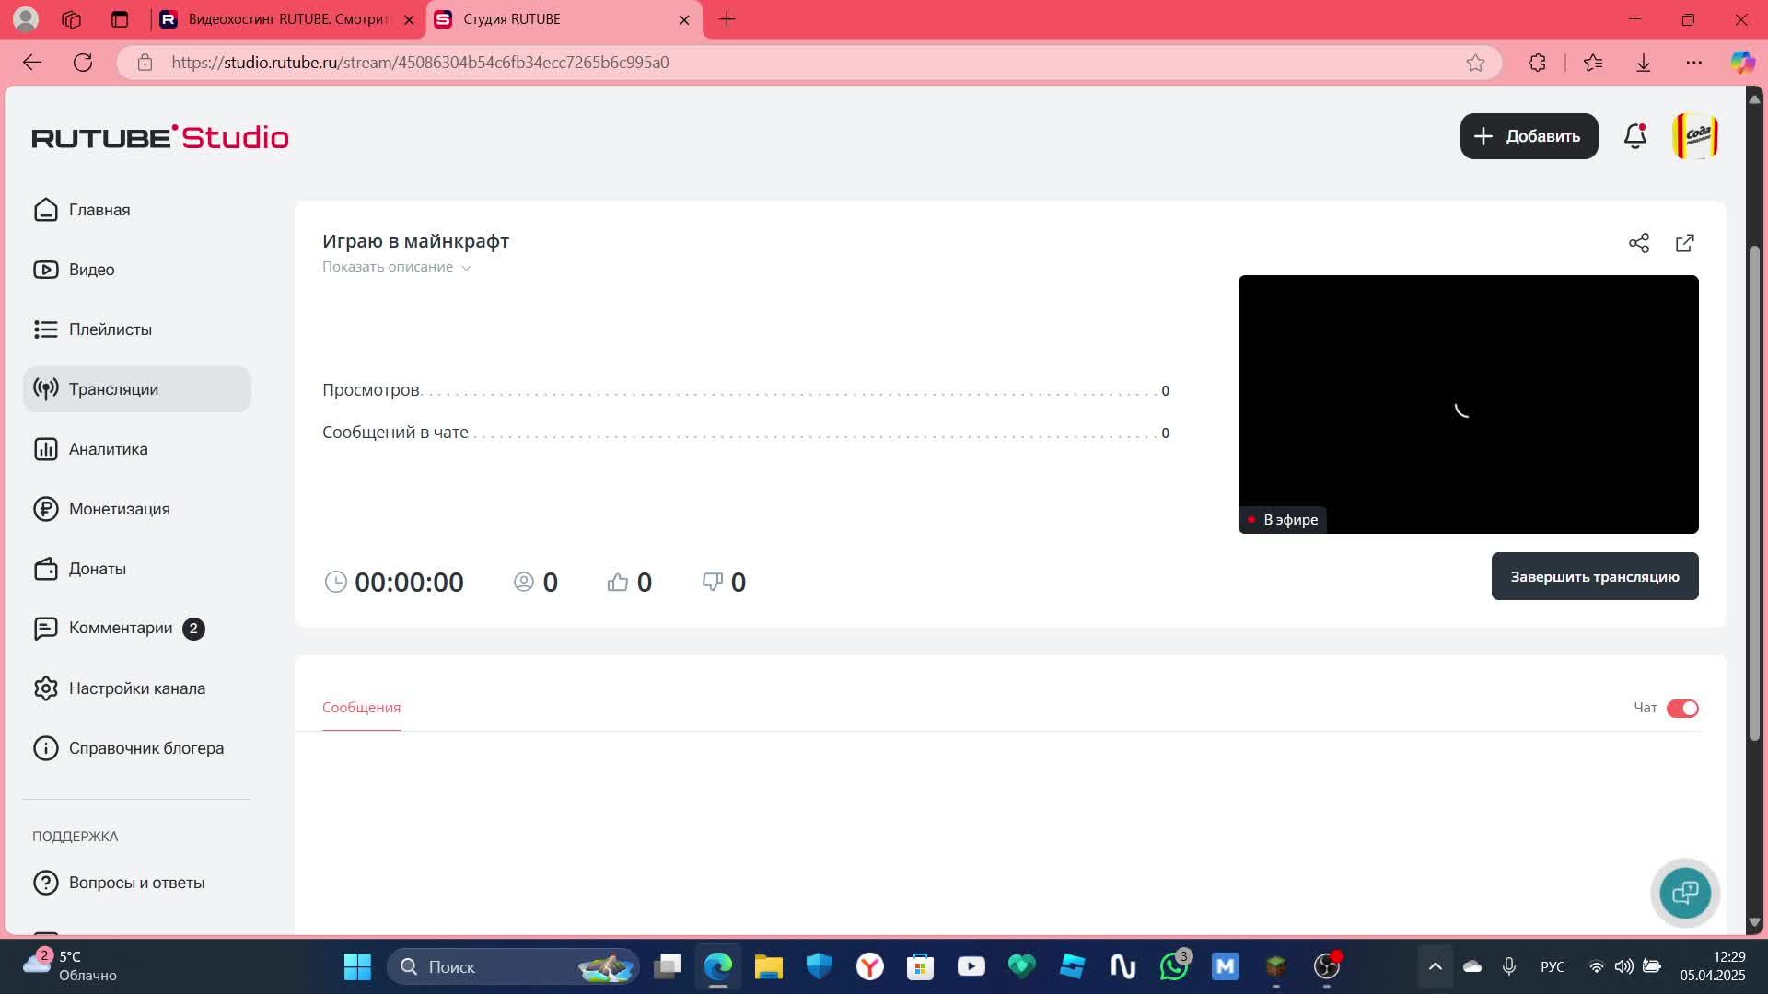This screenshot has height=994, width=1768.
Task: Open Монетизация in the sidebar
Action: pyautogui.click(x=119, y=509)
